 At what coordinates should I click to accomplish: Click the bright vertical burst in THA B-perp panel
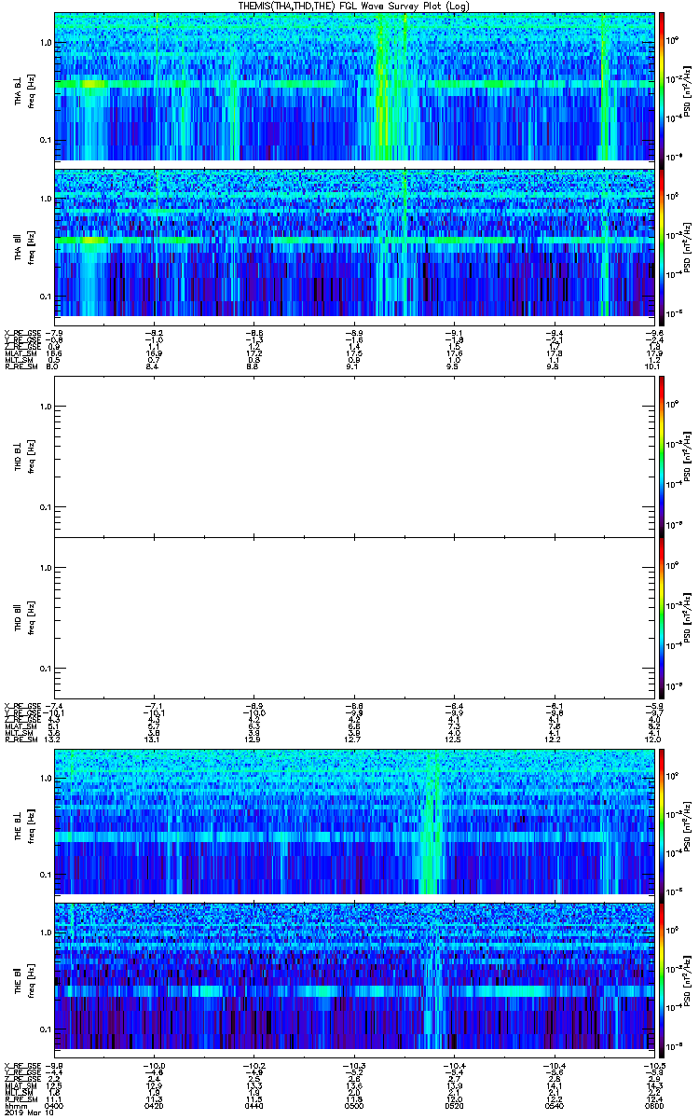(x=382, y=87)
